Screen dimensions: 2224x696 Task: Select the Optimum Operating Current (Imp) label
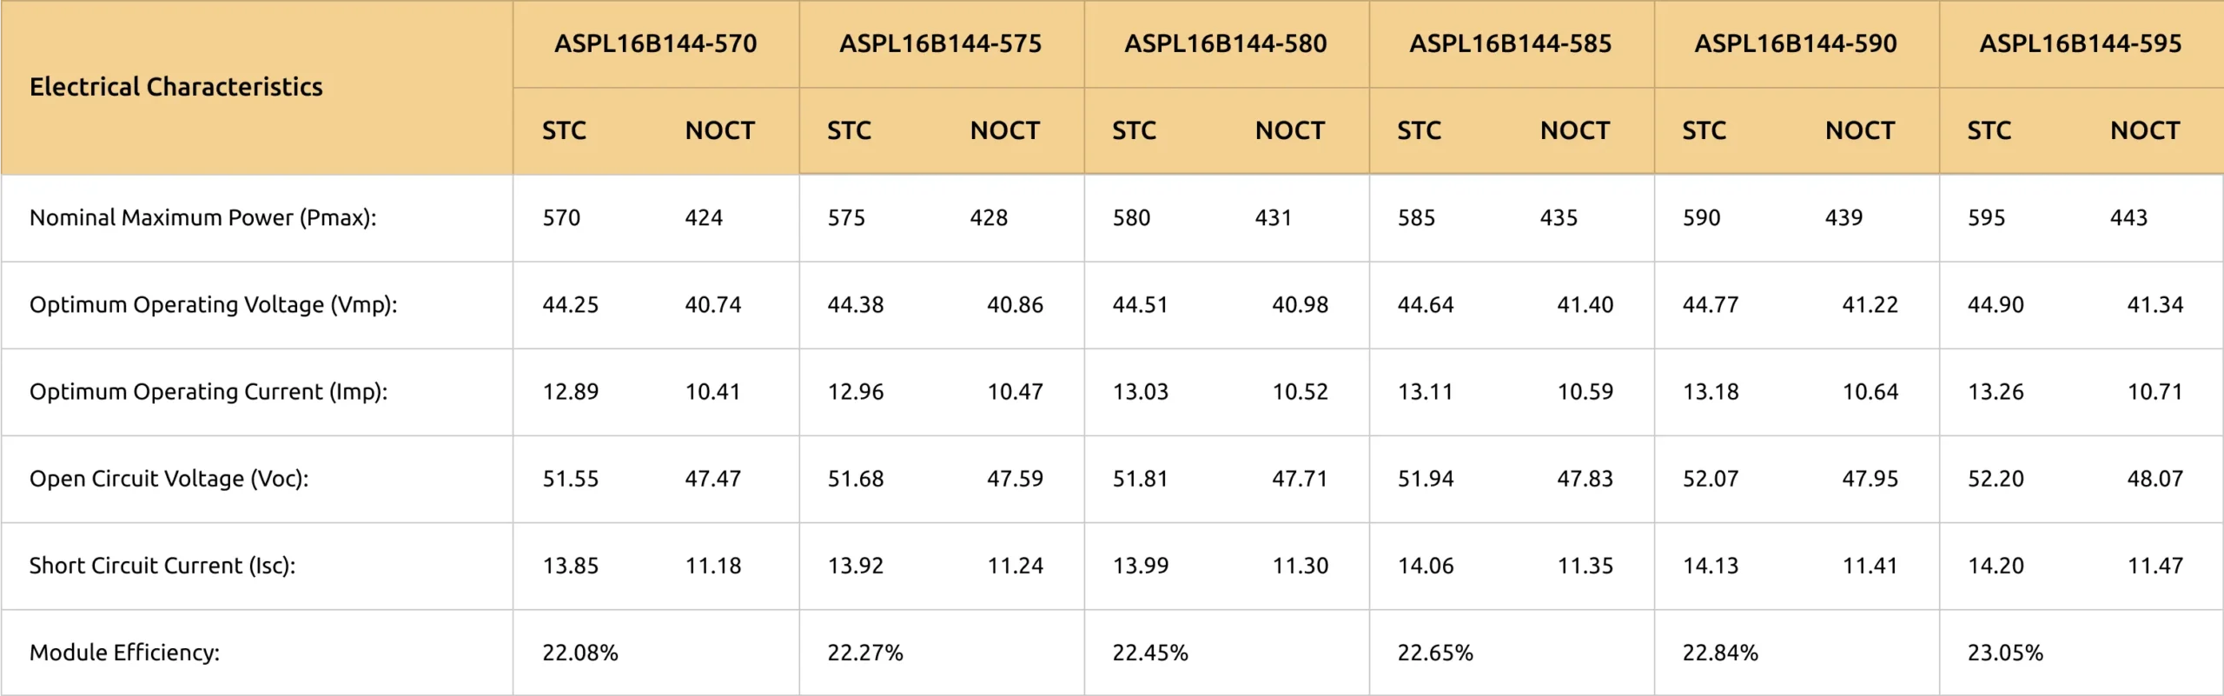tap(208, 392)
